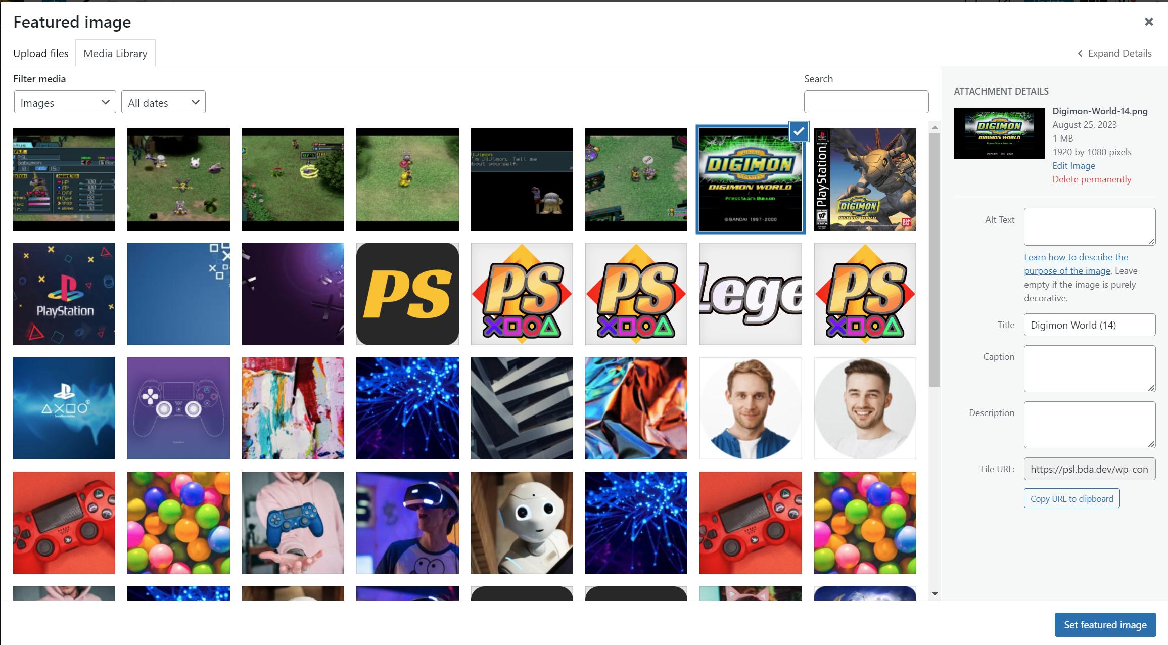Select the orange and blue foil thumbnail
Image resolution: width=1168 pixels, height=645 pixels.
coord(636,408)
